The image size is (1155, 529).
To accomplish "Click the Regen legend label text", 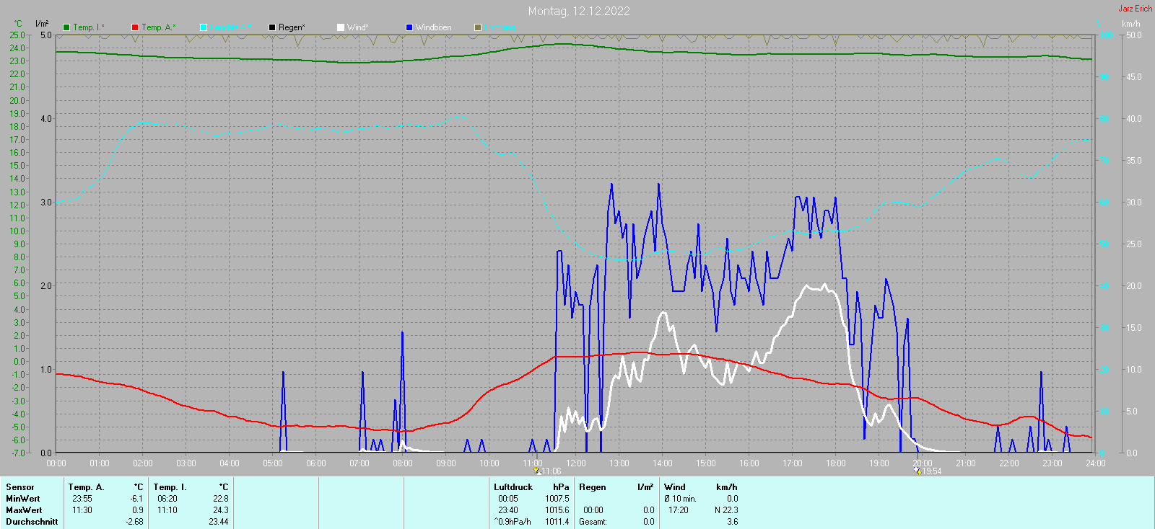I will [292, 27].
